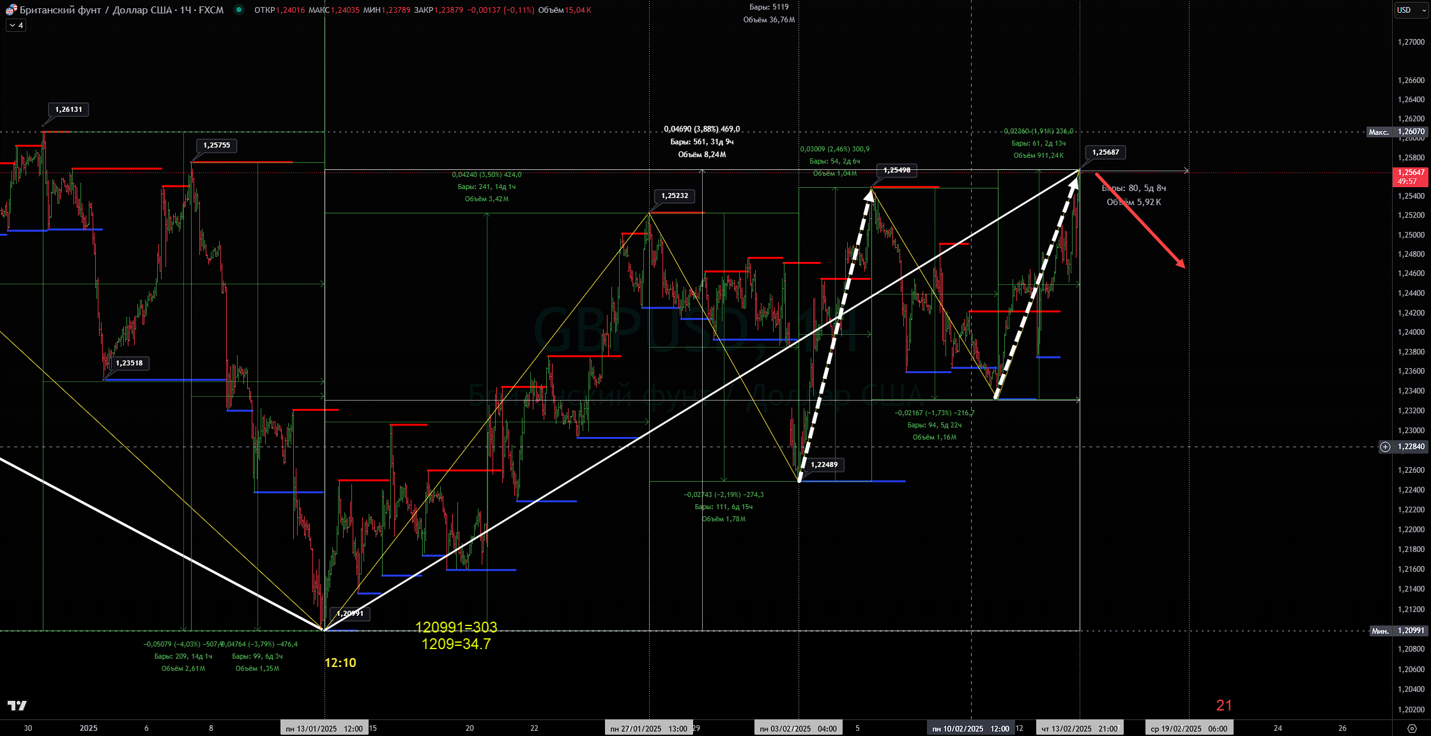The image size is (1431, 736).
Task: Click the Бары: 80, 5д 8ч label
Action: click(1134, 188)
